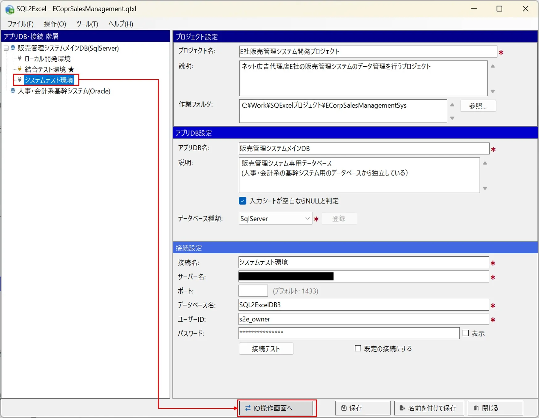Click the disabled 登録 button

(x=339, y=218)
